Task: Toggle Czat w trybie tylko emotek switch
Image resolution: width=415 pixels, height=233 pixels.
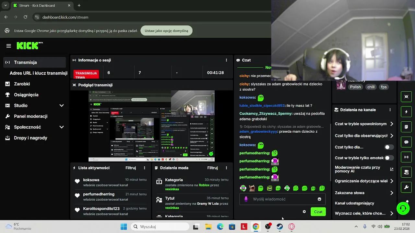Action: click(x=389, y=158)
